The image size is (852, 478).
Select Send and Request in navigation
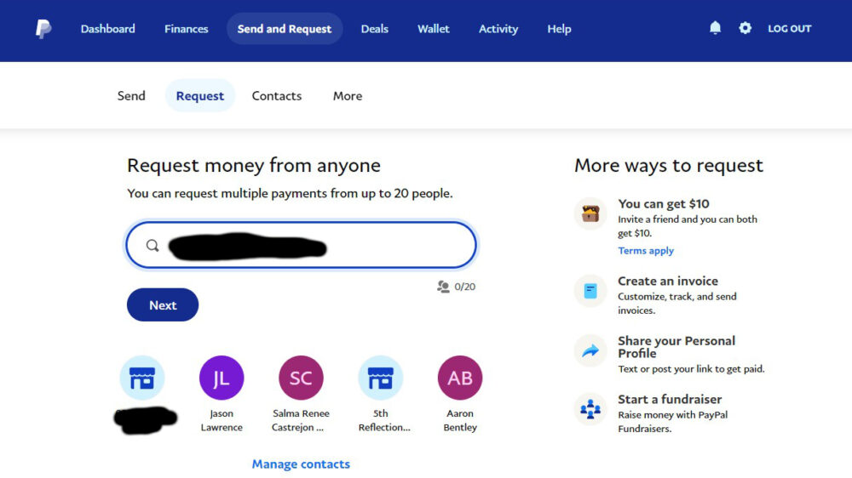[285, 29]
